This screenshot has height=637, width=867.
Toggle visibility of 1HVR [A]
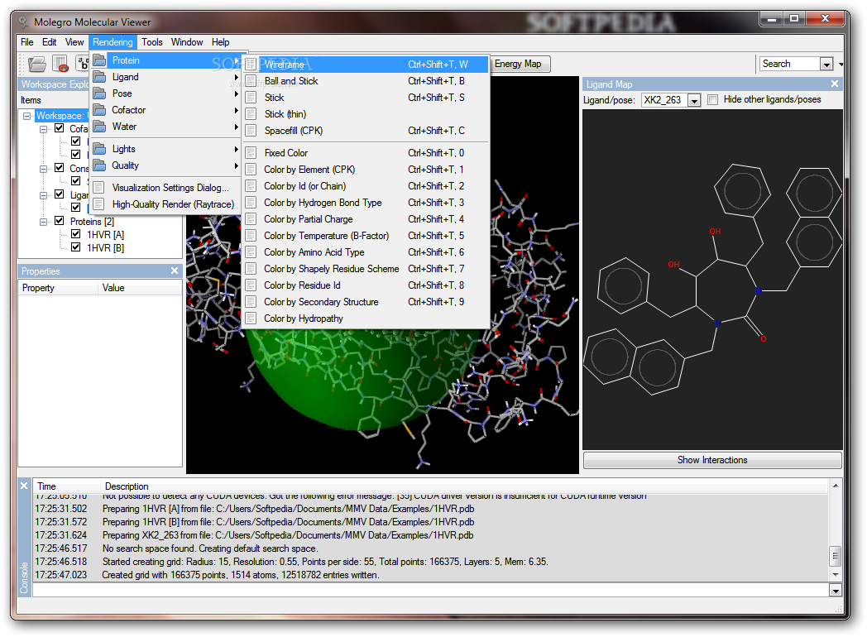tap(76, 234)
